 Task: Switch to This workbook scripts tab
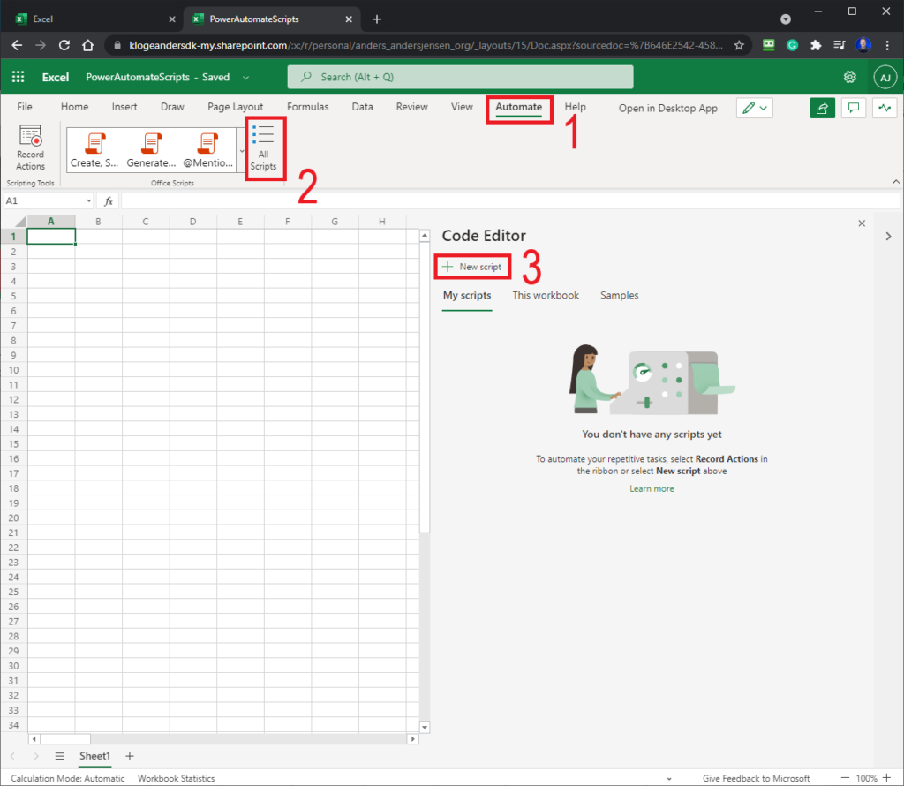point(546,295)
